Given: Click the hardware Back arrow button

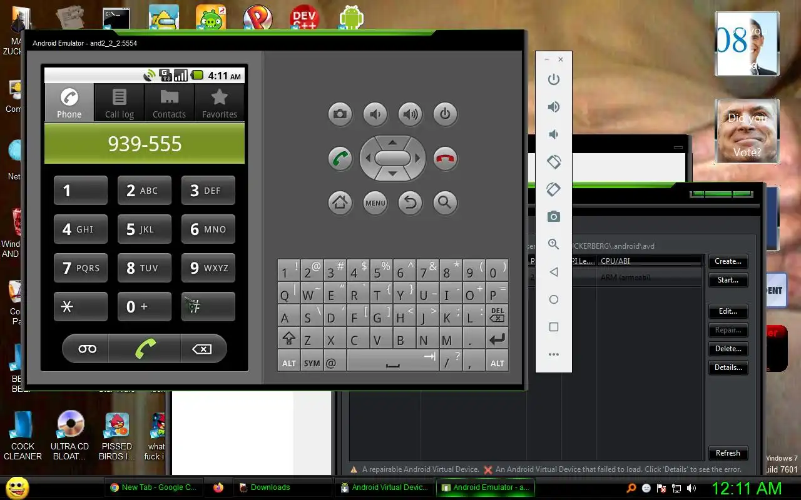Looking at the screenshot, I should coord(410,202).
